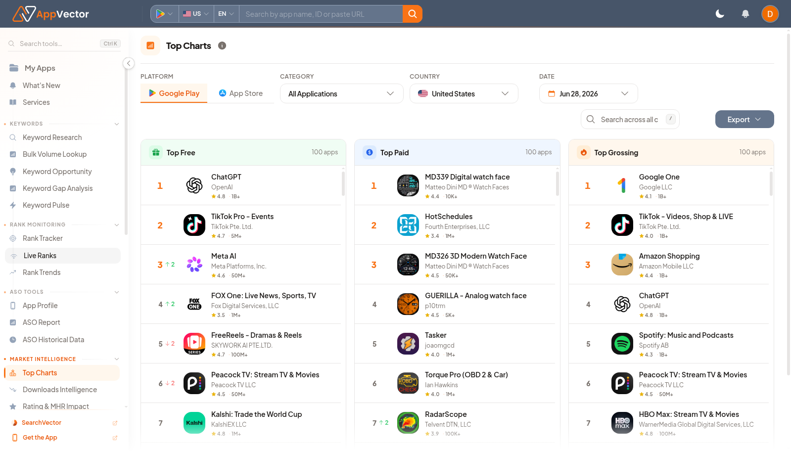Open MD339 Digital watch face icon

pos(408,185)
